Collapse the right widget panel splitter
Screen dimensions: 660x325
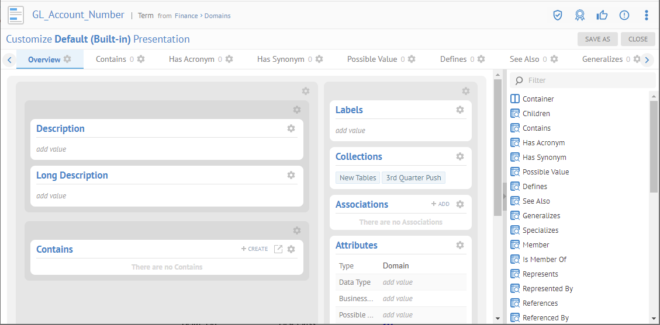504,196
